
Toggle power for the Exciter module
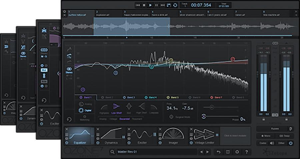(x=129, y=143)
